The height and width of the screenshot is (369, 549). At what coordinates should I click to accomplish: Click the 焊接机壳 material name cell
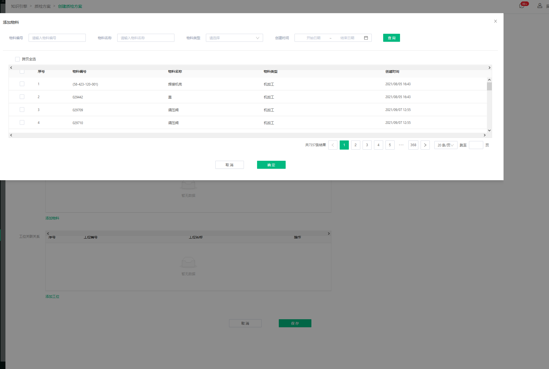click(175, 84)
